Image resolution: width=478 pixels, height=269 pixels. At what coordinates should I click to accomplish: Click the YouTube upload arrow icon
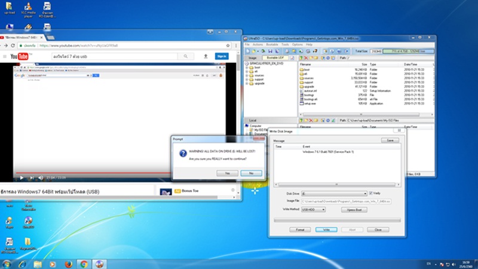(206, 56)
